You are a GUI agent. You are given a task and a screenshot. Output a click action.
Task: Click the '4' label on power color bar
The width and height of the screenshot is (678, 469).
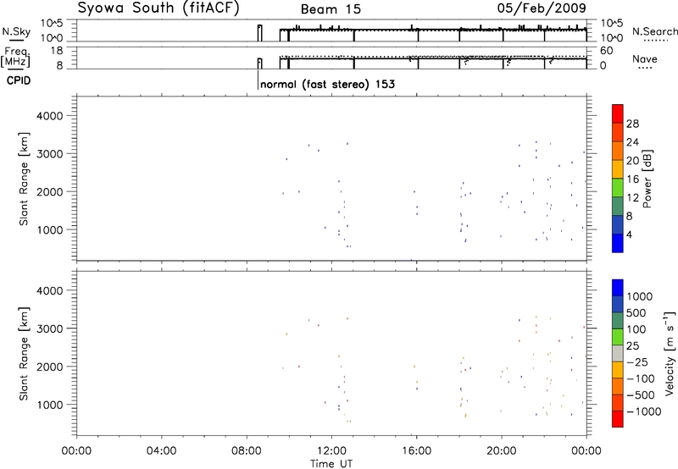629,234
